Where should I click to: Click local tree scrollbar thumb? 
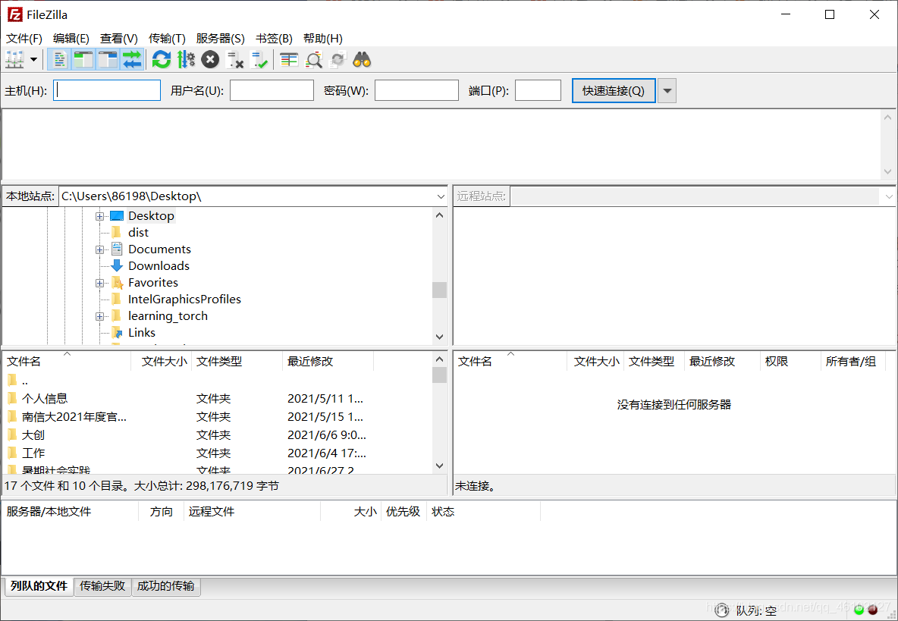click(x=439, y=290)
